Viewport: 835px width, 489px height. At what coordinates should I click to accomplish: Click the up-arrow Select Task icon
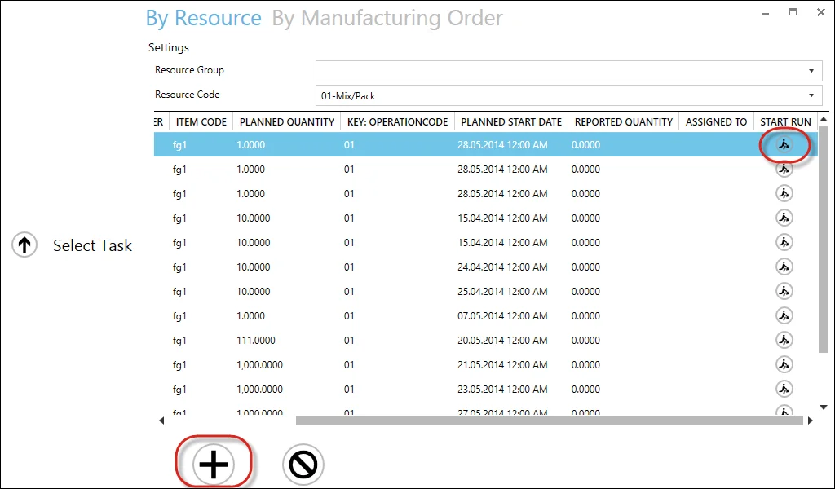24,244
